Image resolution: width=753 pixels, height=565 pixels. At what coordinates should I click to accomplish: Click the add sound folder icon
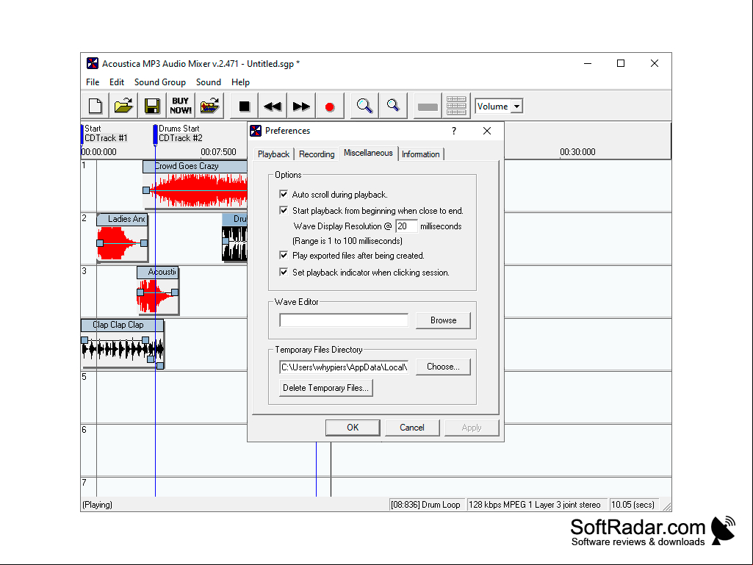(x=210, y=106)
